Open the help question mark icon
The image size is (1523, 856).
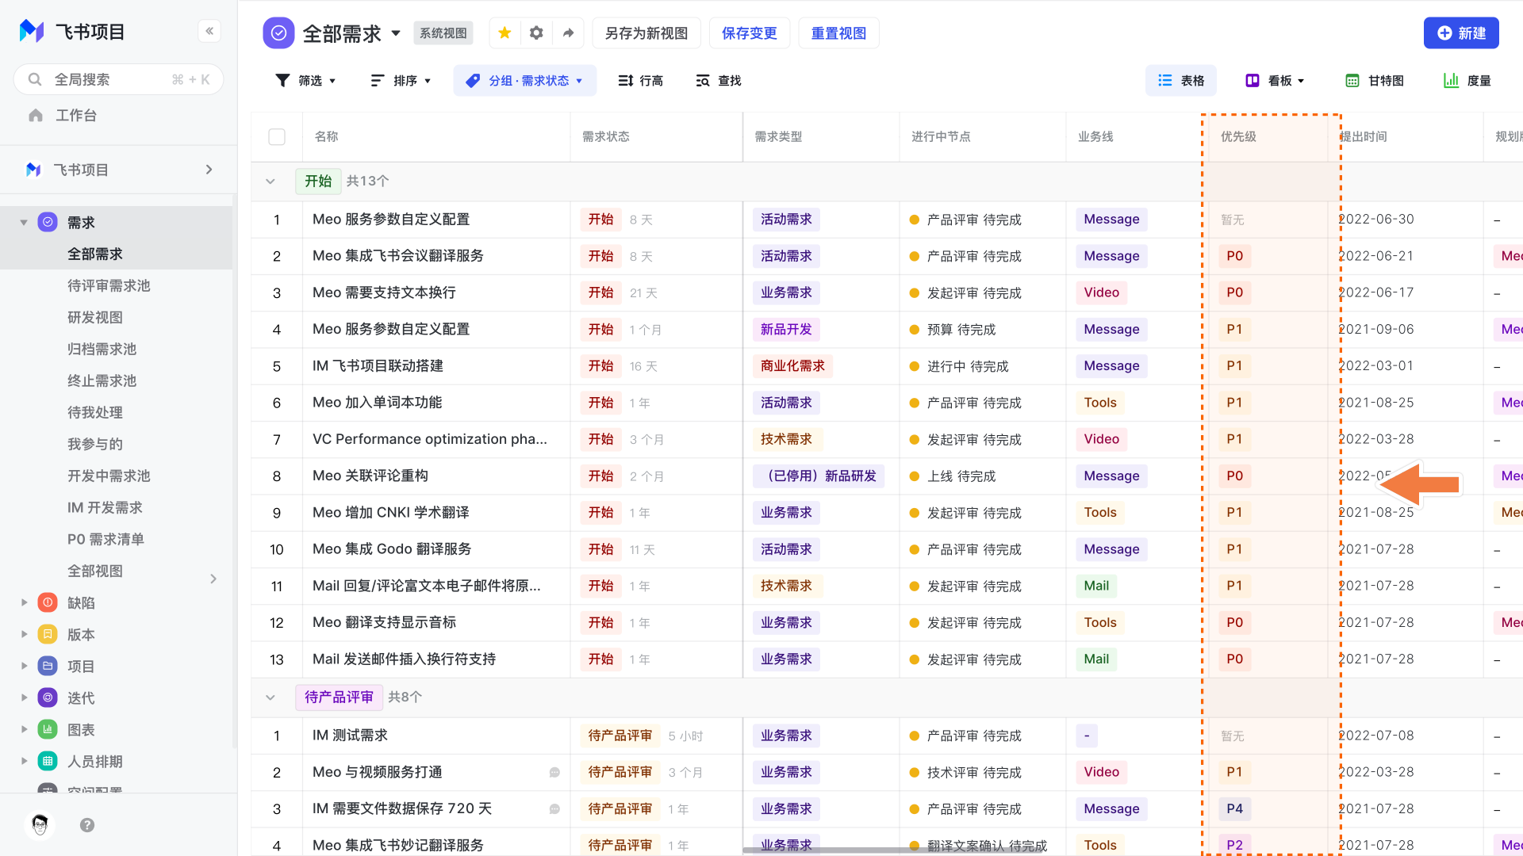click(87, 825)
